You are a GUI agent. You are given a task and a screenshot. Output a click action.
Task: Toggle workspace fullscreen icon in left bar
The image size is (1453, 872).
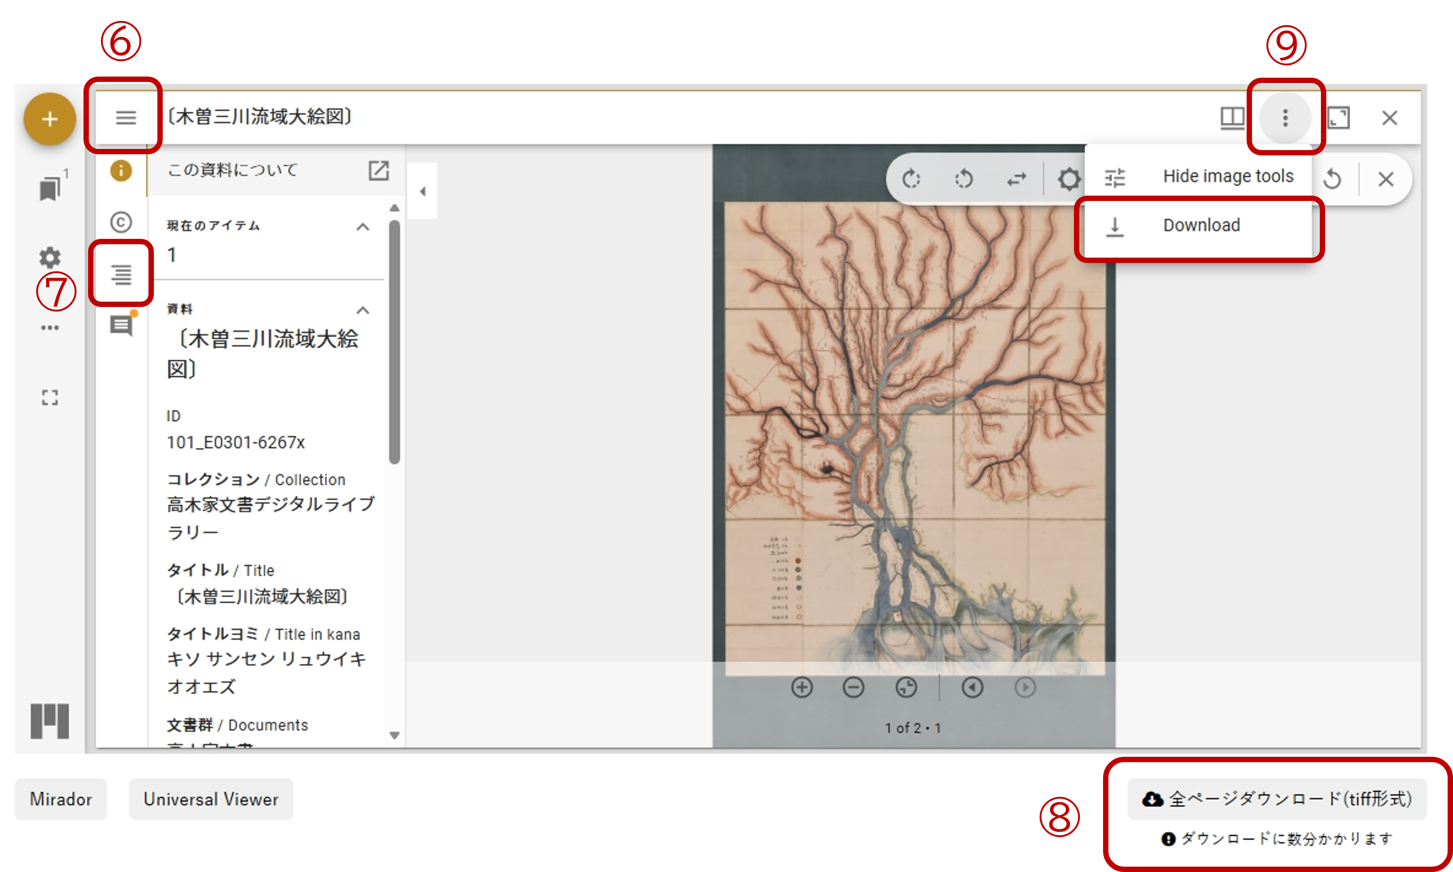[50, 398]
